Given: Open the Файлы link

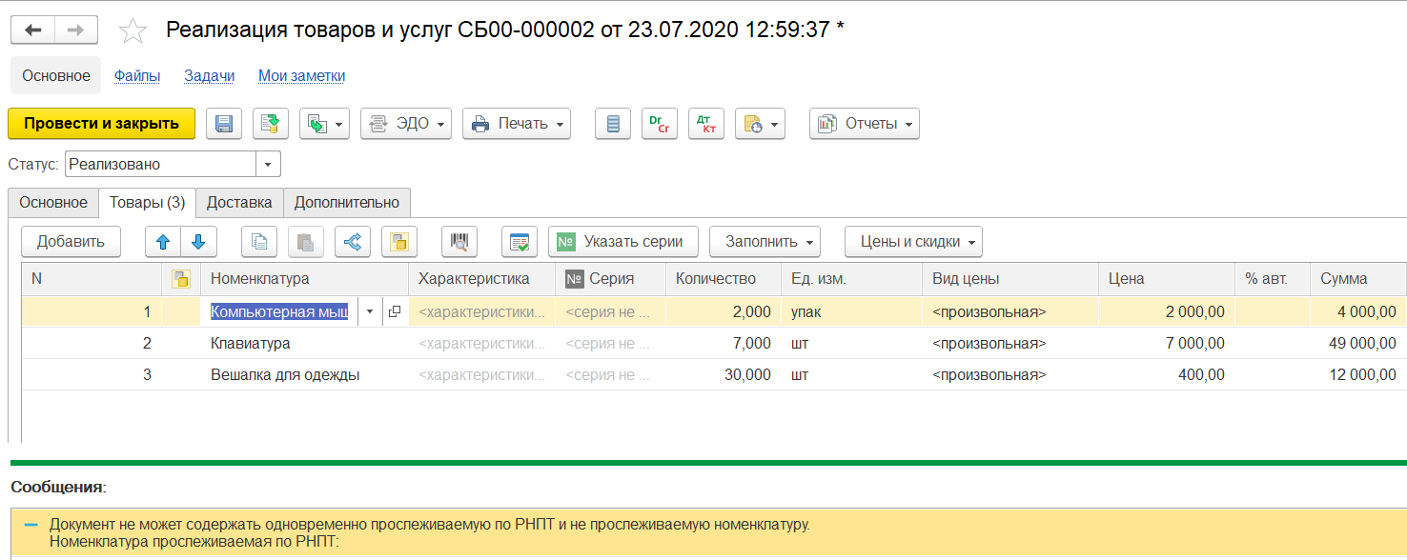Looking at the screenshot, I should click(137, 76).
